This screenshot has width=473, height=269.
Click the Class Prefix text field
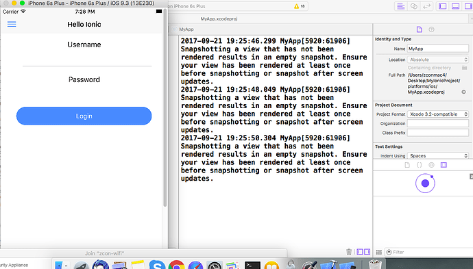click(x=438, y=133)
